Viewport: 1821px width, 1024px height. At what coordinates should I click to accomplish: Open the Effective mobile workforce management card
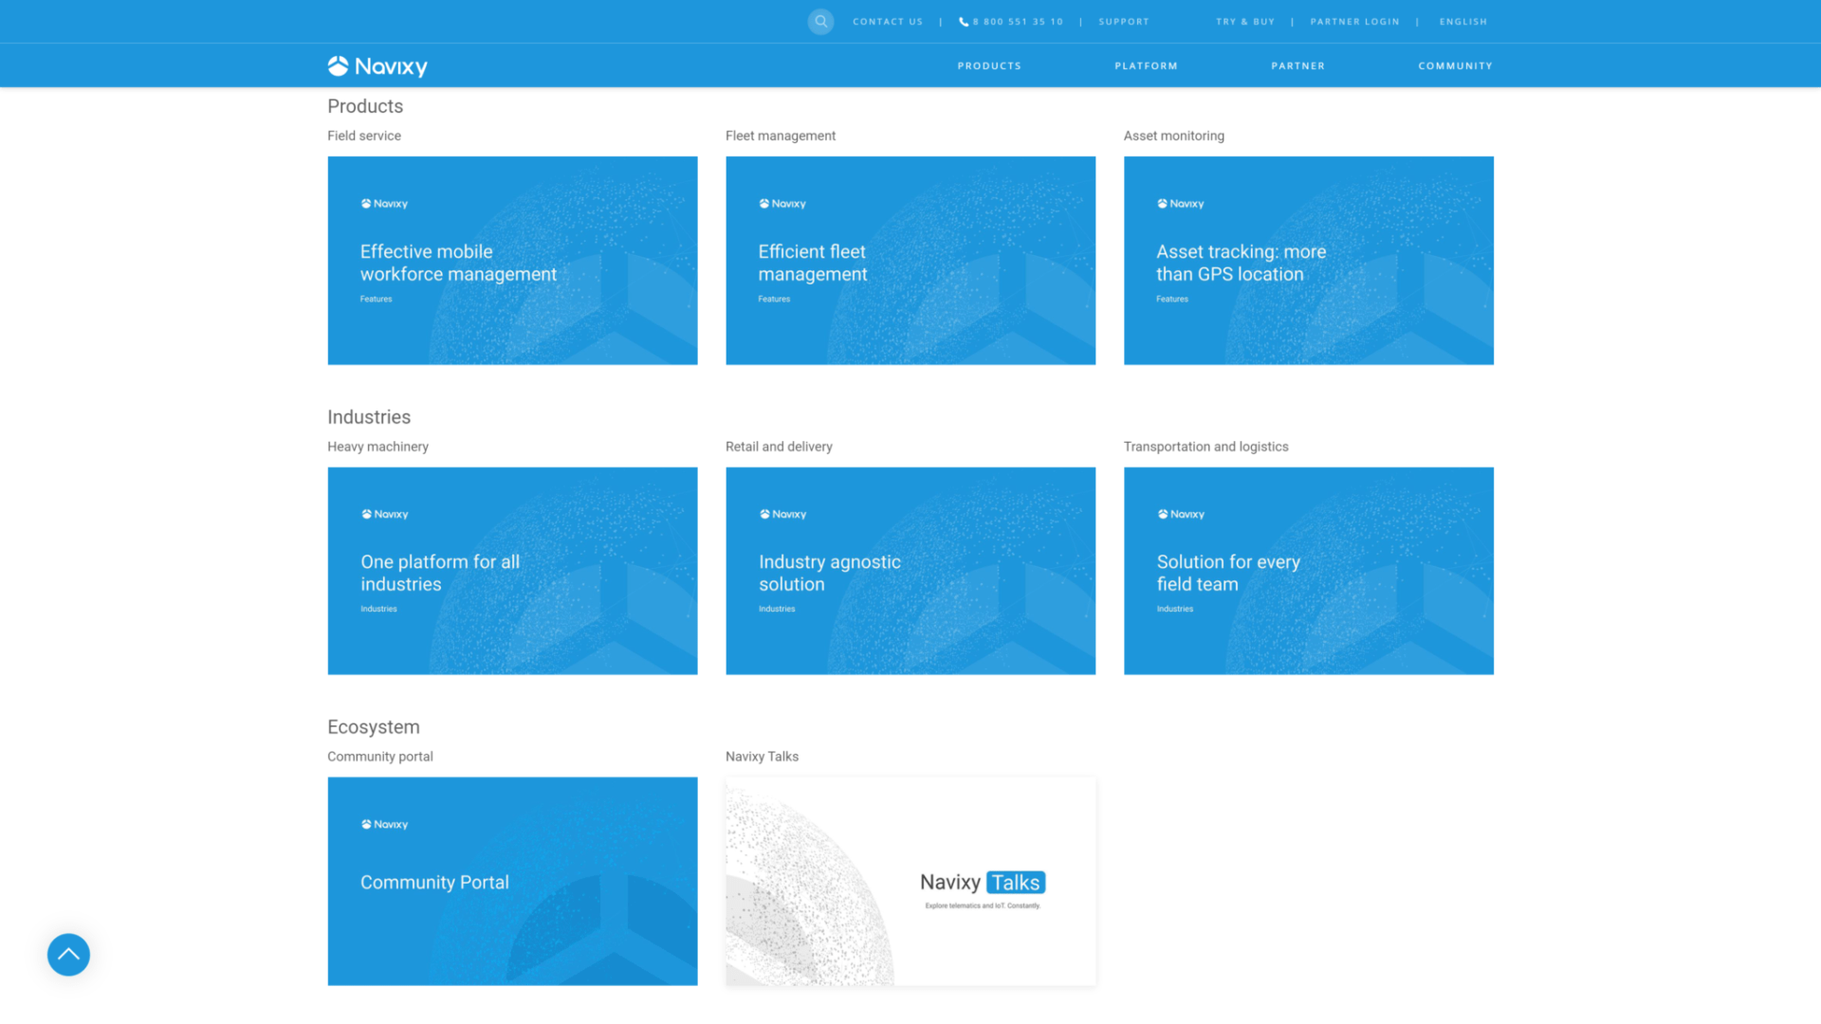click(512, 261)
